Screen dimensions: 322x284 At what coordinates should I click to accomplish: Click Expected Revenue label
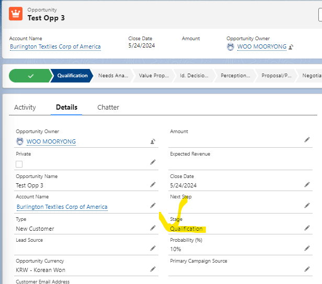190,154
